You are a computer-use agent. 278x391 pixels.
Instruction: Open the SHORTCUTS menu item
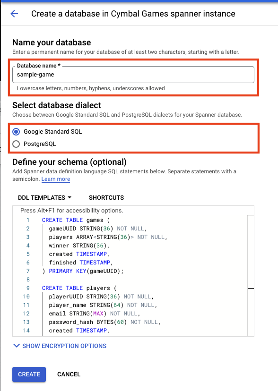coord(106,198)
